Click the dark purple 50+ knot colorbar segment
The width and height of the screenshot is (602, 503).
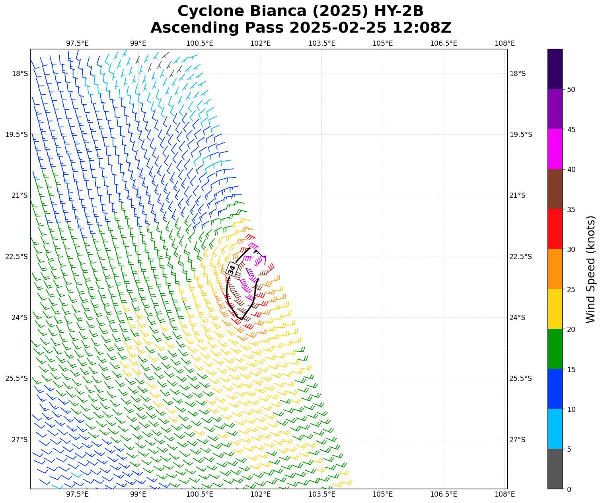(555, 69)
